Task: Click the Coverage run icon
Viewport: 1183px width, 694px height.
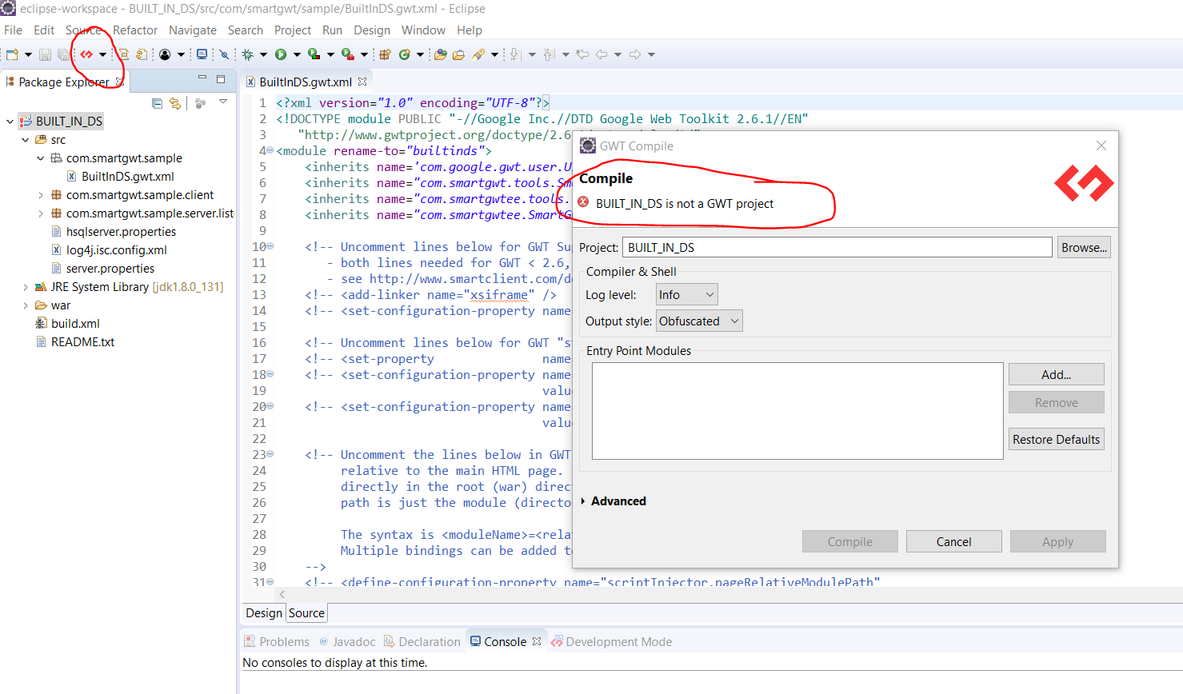Action: [x=314, y=54]
